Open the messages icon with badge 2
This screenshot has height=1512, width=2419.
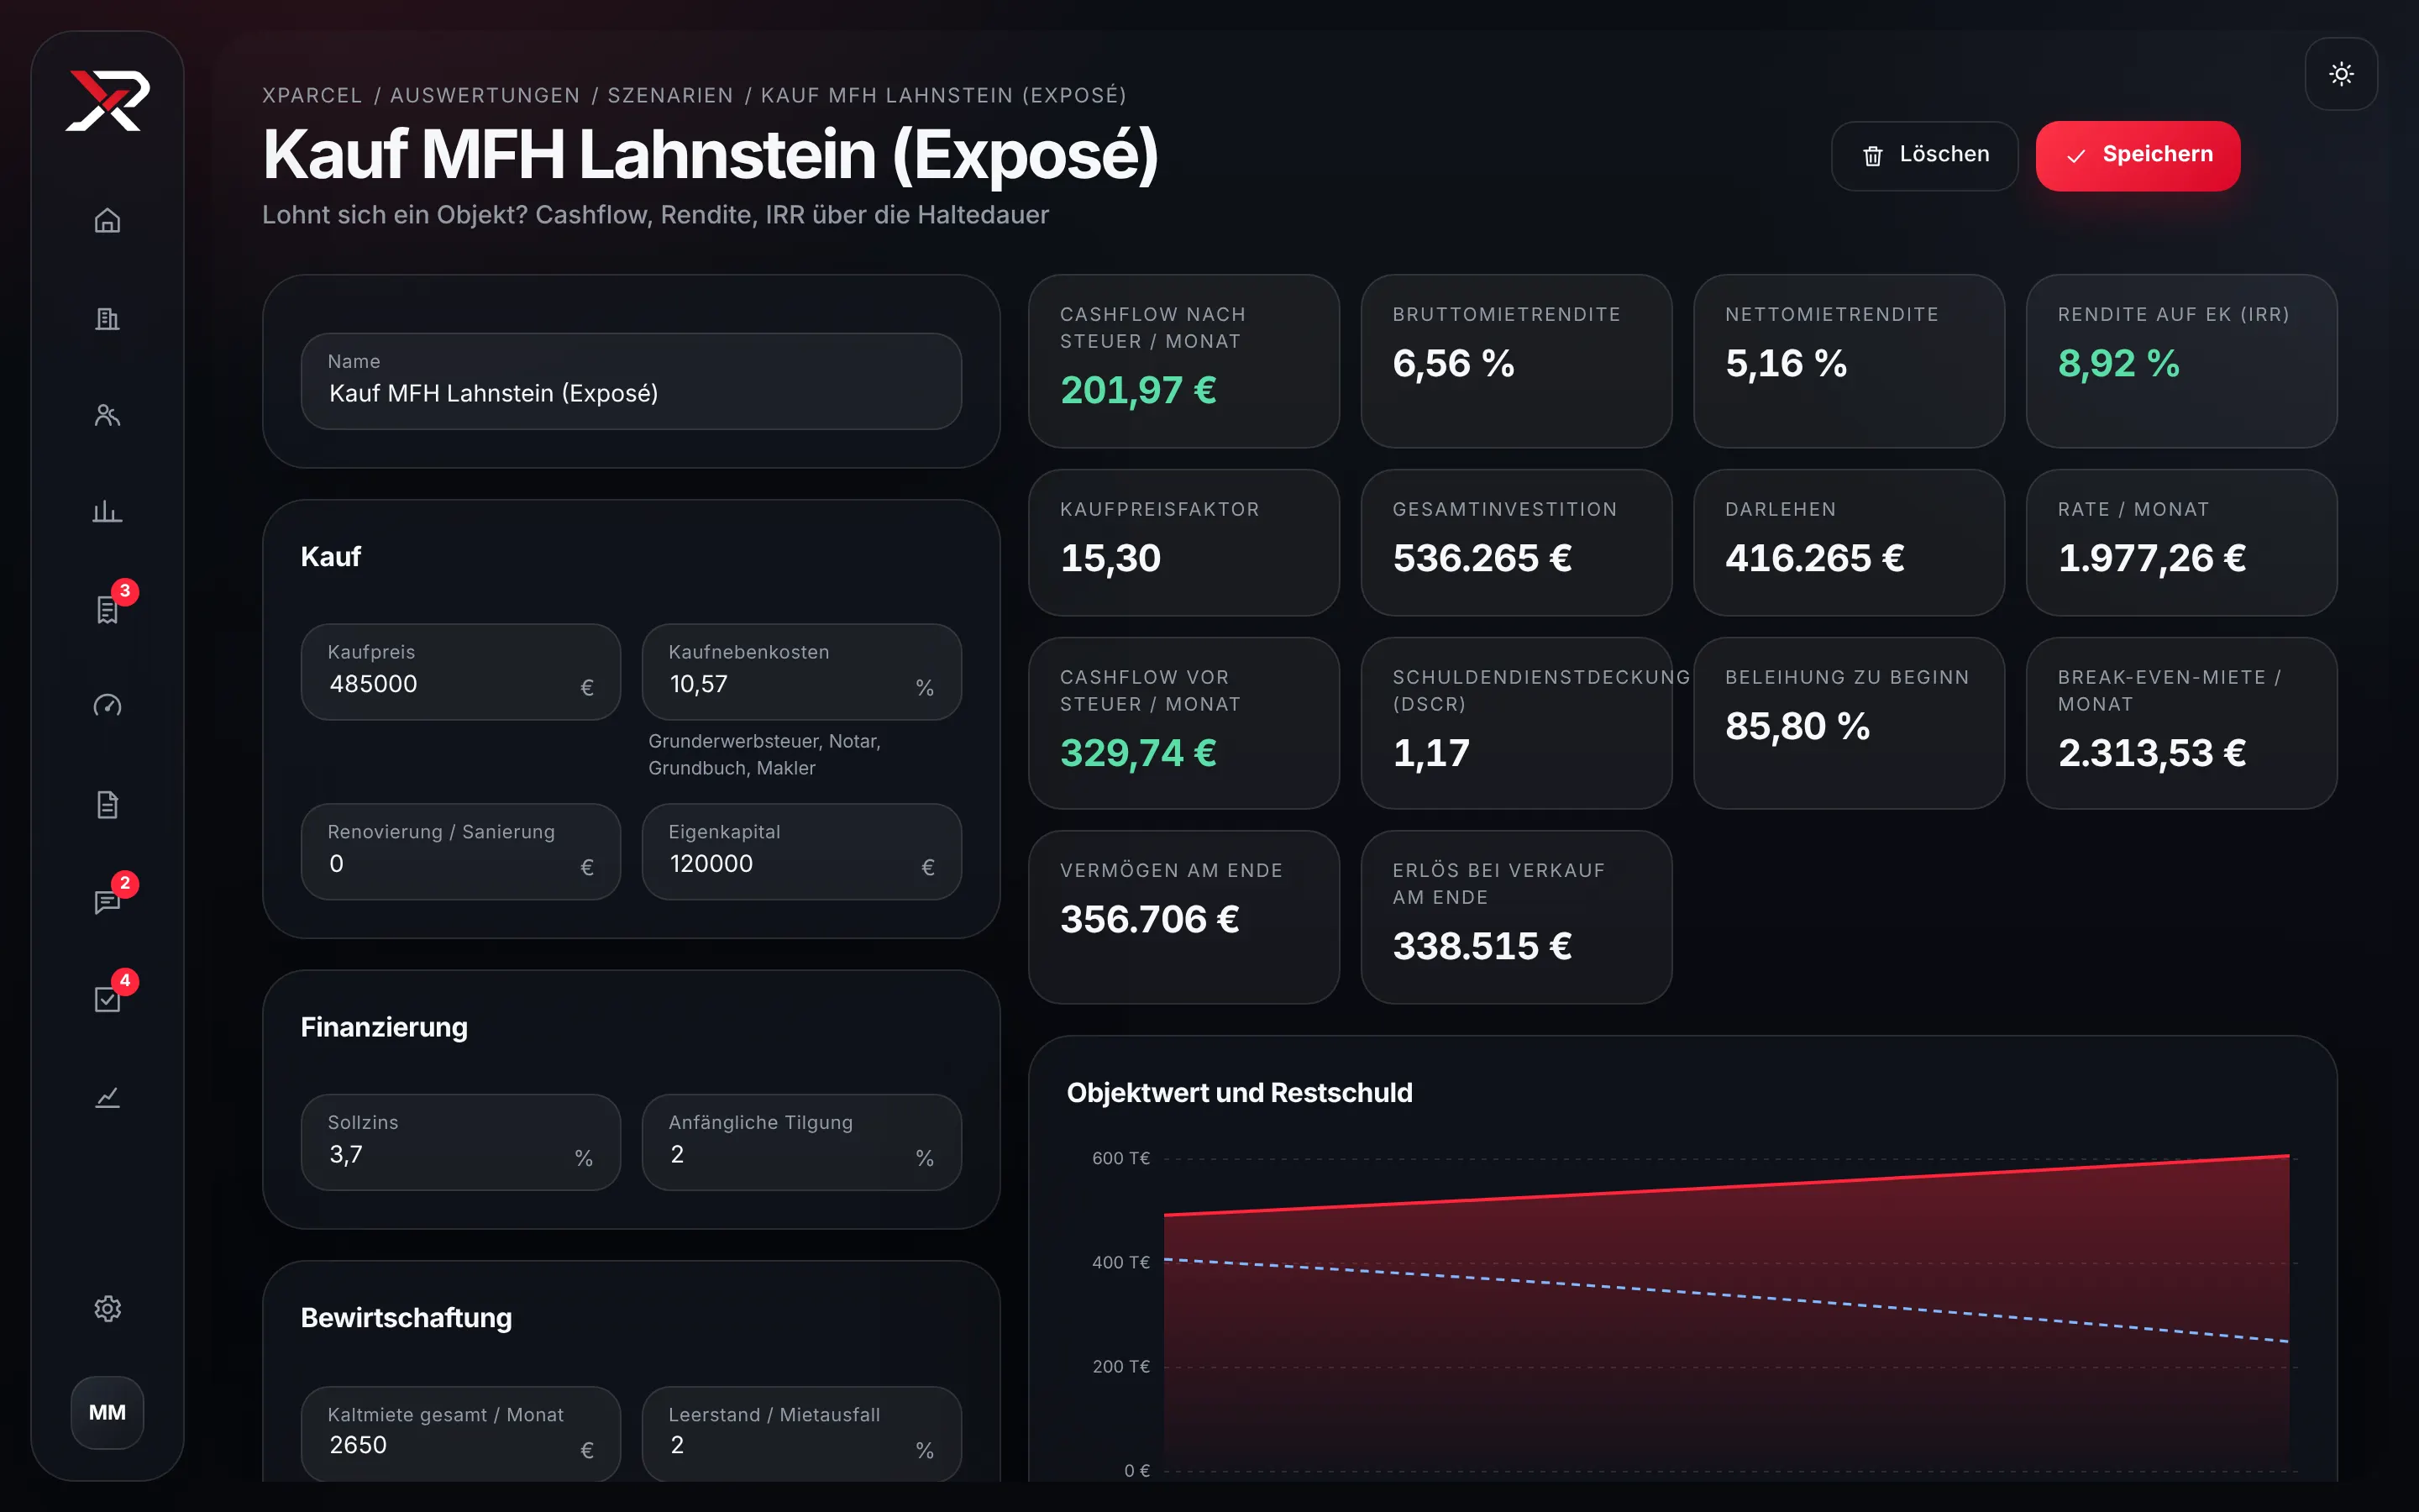(107, 901)
